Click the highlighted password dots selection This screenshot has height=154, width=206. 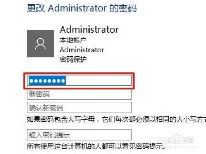[x=47, y=81]
